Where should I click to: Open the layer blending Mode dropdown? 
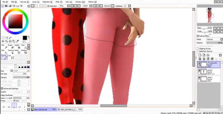[222, 39]
